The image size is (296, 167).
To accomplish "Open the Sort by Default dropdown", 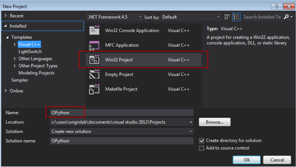I will click(x=191, y=17).
